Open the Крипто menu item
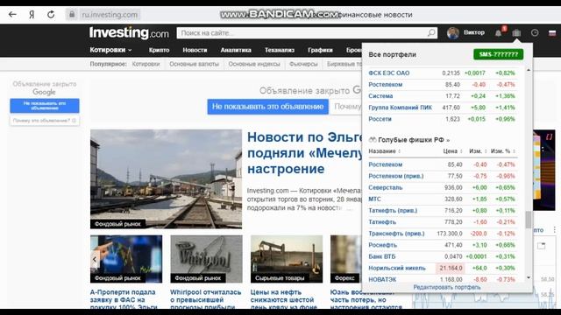This screenshot has width=561, height=315. [160, 50]
